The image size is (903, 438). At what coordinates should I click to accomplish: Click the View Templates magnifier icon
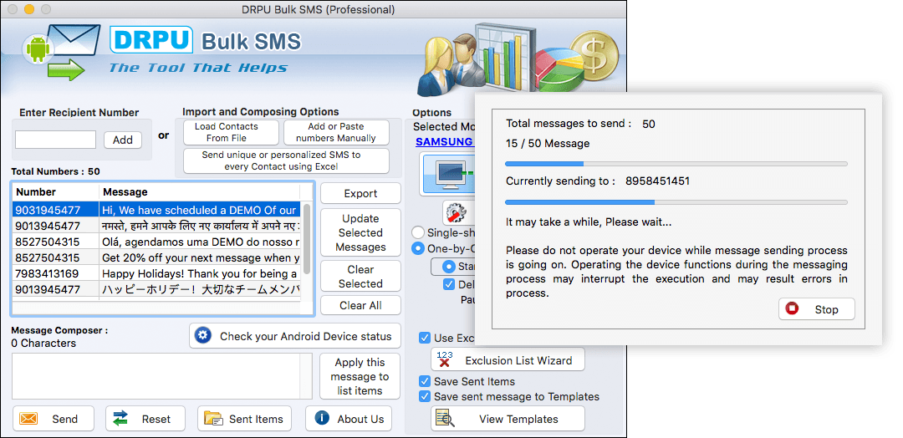point(445,419)
